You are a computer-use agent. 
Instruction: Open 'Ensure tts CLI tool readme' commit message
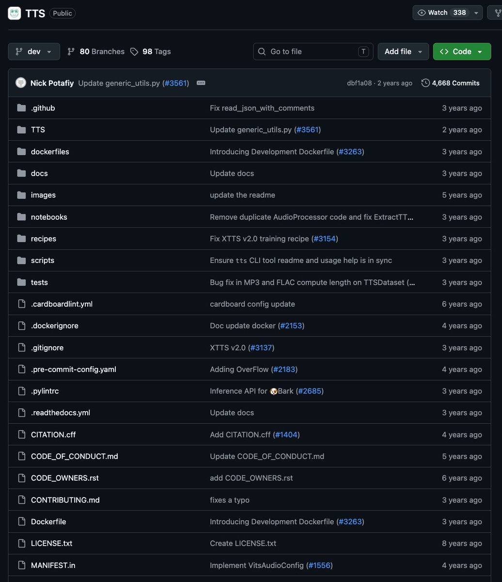(x=301, y=260)
